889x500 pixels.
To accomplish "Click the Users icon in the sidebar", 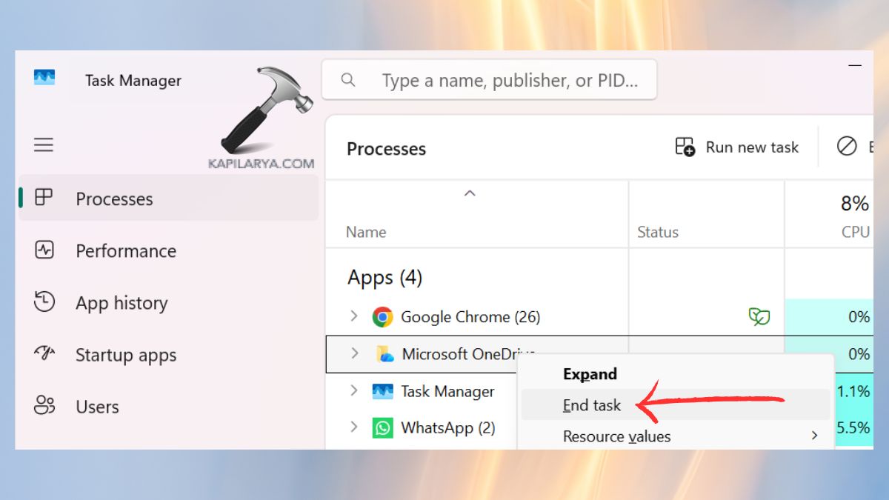I will coord(44,406).
